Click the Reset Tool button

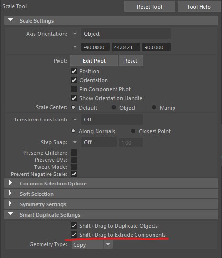tap(149, 7)
